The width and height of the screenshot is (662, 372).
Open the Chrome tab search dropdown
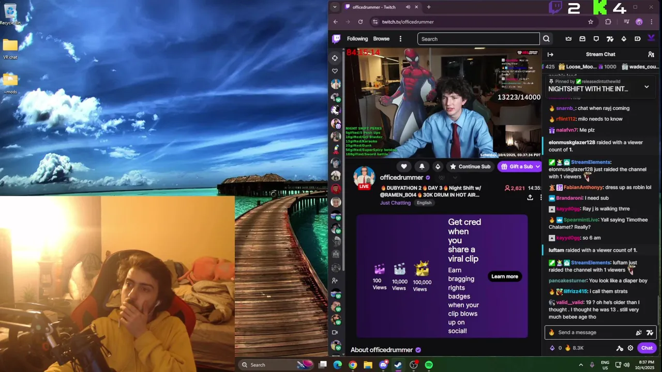[x=335, y=7]
